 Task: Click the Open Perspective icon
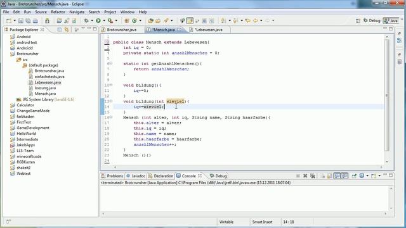click(x=358, y=21)
